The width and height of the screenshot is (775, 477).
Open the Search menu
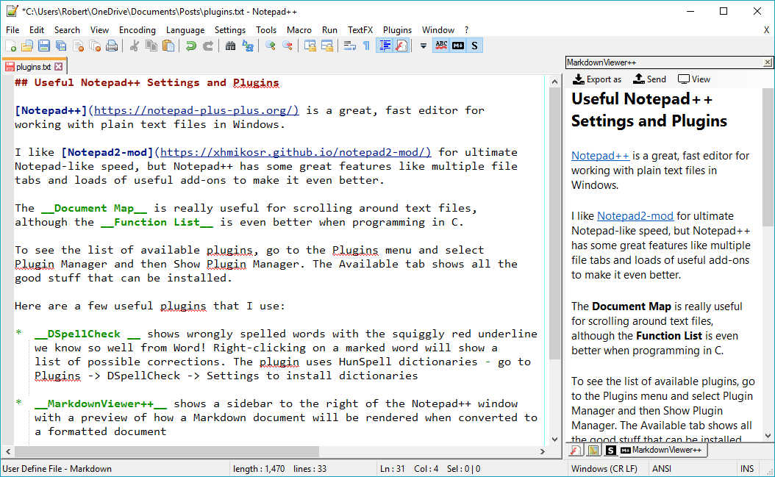(67, 30)
